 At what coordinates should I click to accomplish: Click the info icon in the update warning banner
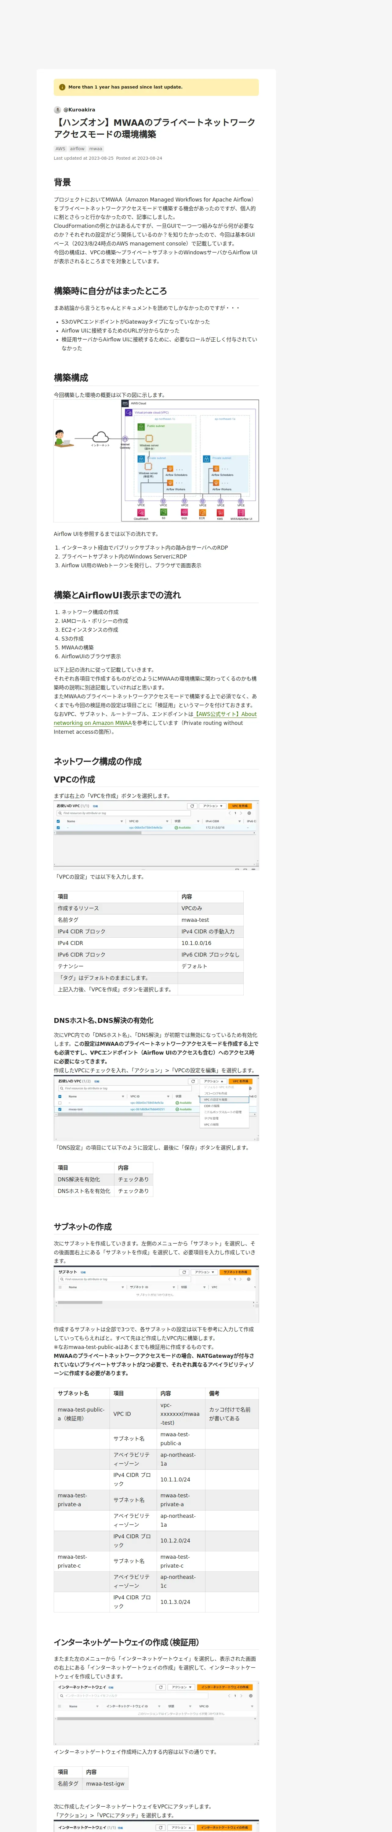(x=62, y=87)
